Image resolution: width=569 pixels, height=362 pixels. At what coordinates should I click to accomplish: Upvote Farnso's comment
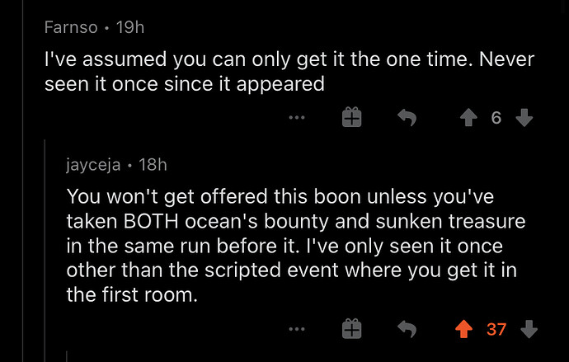pos(468,119)
